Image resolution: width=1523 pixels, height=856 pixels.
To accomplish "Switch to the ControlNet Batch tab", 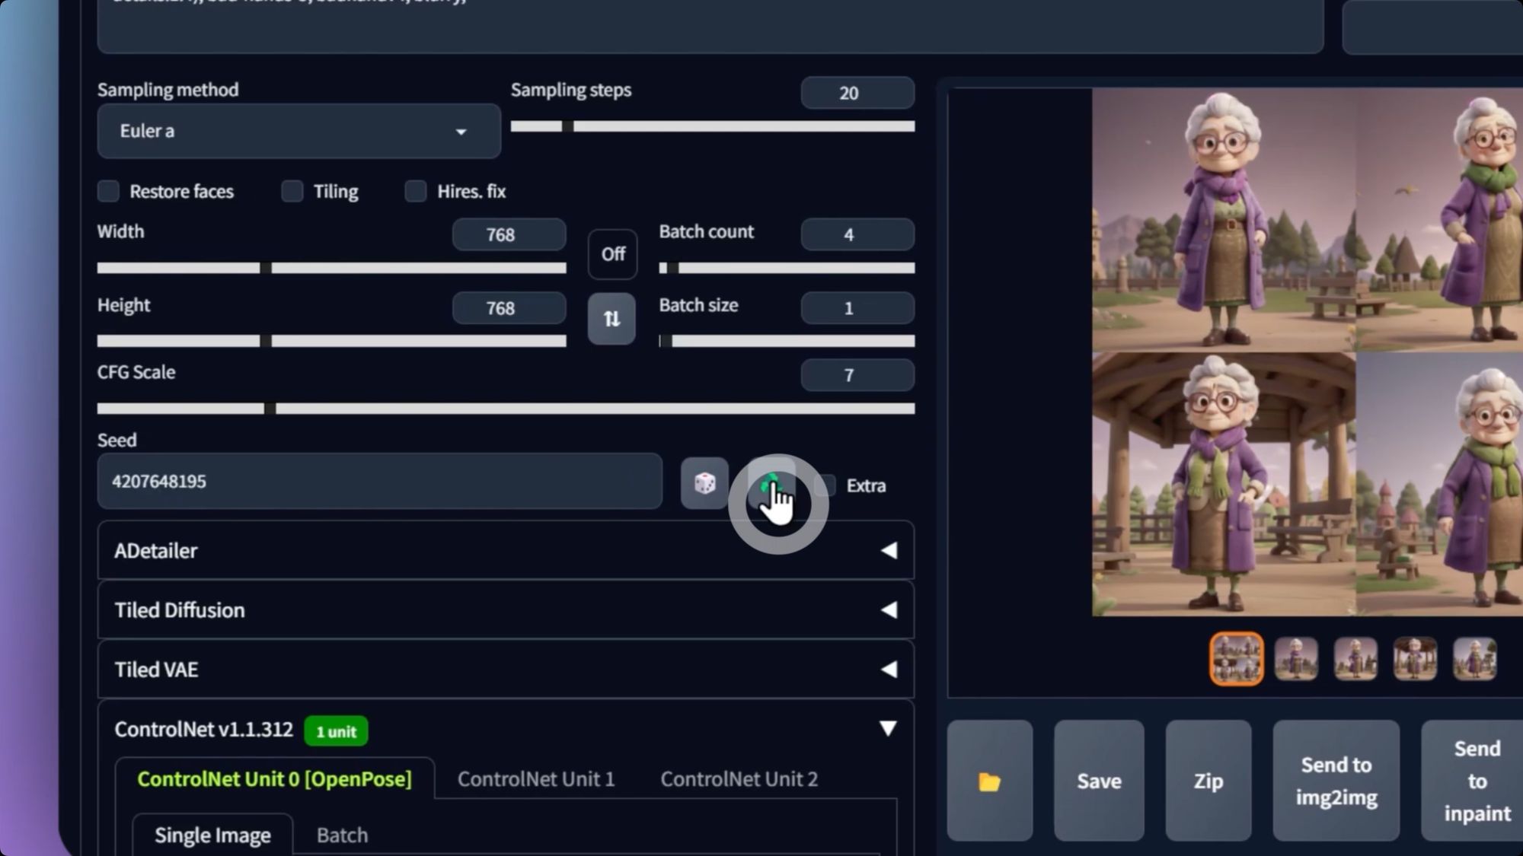I will click(342, 835).
